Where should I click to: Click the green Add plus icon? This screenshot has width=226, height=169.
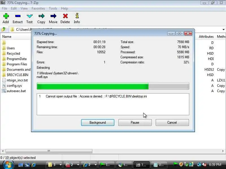click(x=6, y=16)
